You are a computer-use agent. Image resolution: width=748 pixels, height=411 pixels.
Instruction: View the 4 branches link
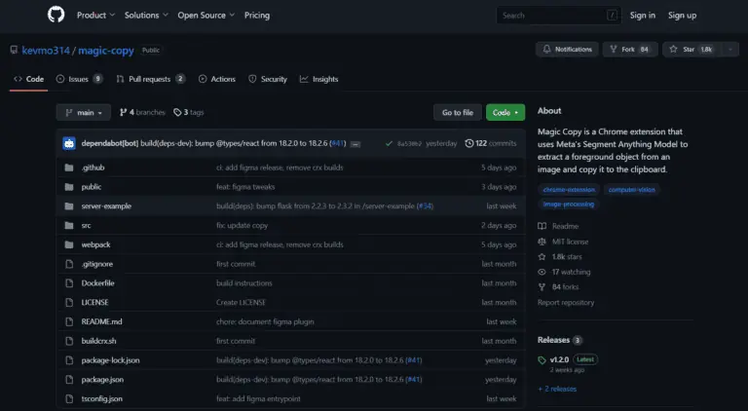(x=142, y=113)
